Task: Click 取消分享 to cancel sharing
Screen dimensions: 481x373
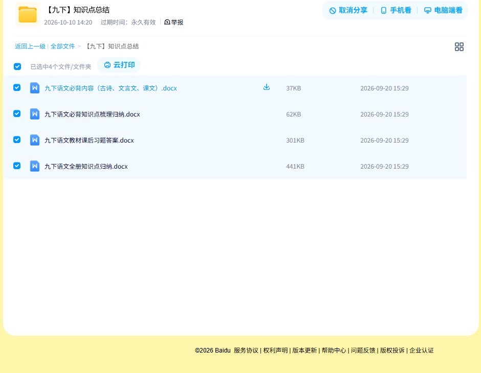Action: [x=348, y=10]
